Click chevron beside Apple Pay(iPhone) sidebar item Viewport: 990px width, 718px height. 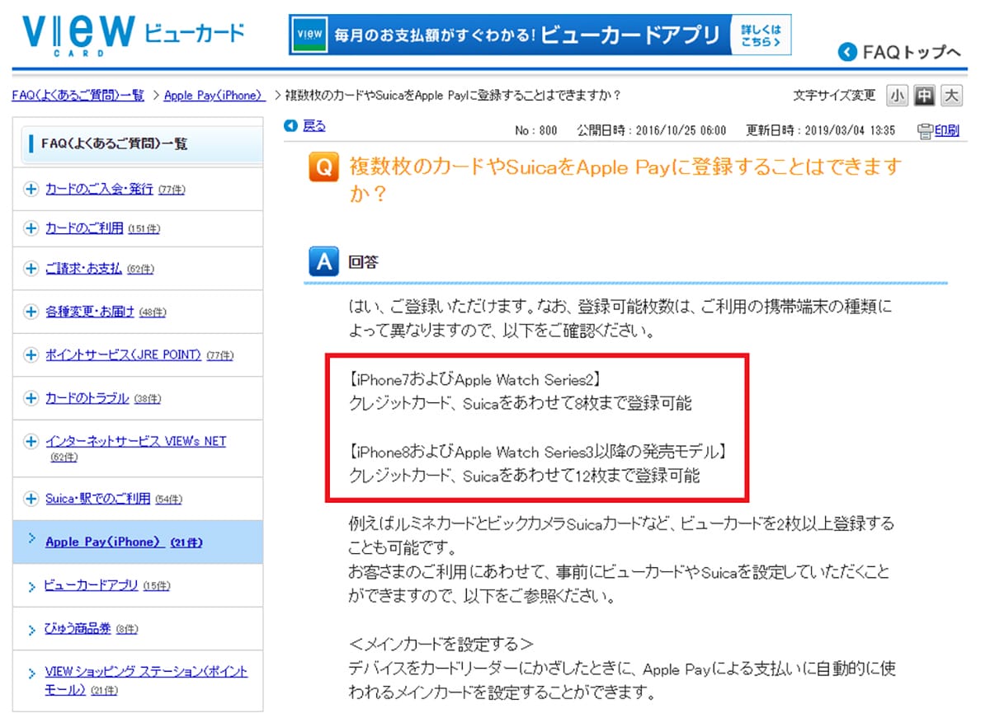point(31,538)
